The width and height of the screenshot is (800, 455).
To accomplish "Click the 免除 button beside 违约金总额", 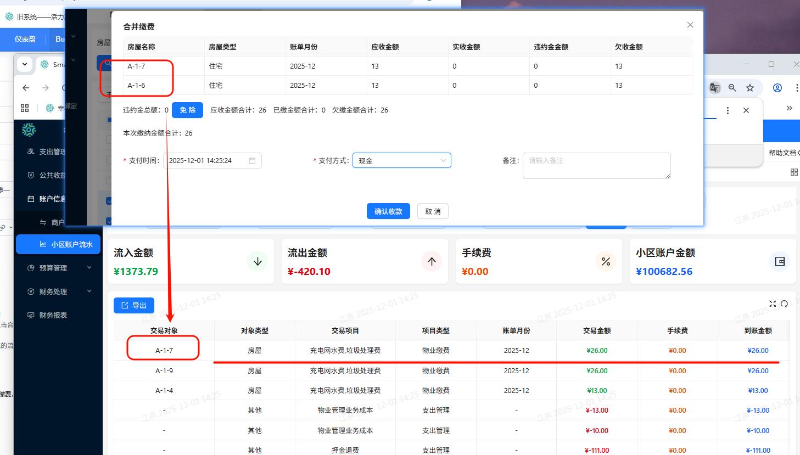I will (x=187, y=110).
